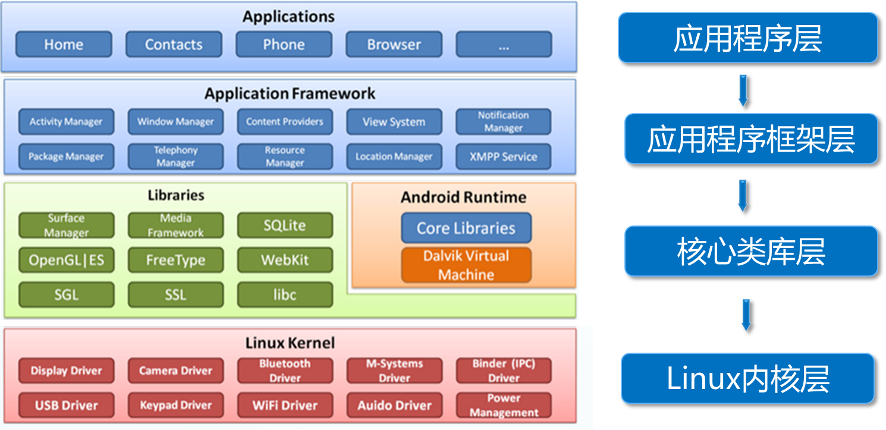Select Activity Manager box
Image resolution: width=886 pixels, height=430 pixels.
coord(66,122)
